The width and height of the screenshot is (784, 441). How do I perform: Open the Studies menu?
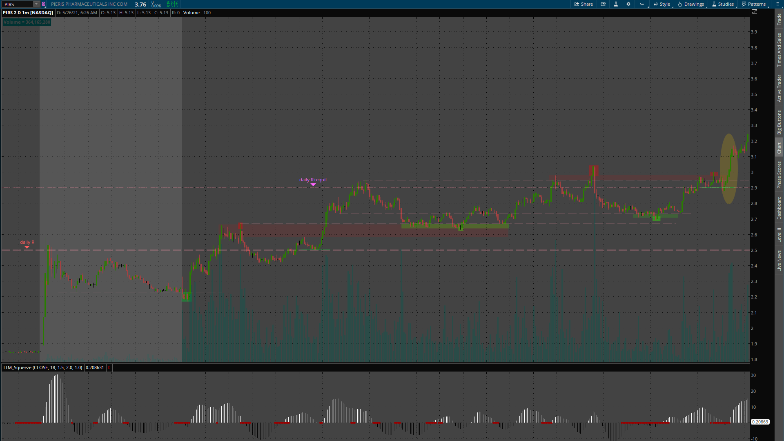pyautogui.click(x=723, y=4)
